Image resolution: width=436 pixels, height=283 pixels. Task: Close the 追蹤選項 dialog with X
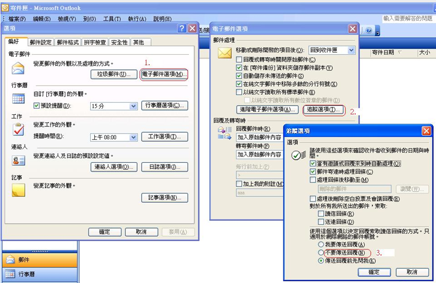tap(427, 131)
